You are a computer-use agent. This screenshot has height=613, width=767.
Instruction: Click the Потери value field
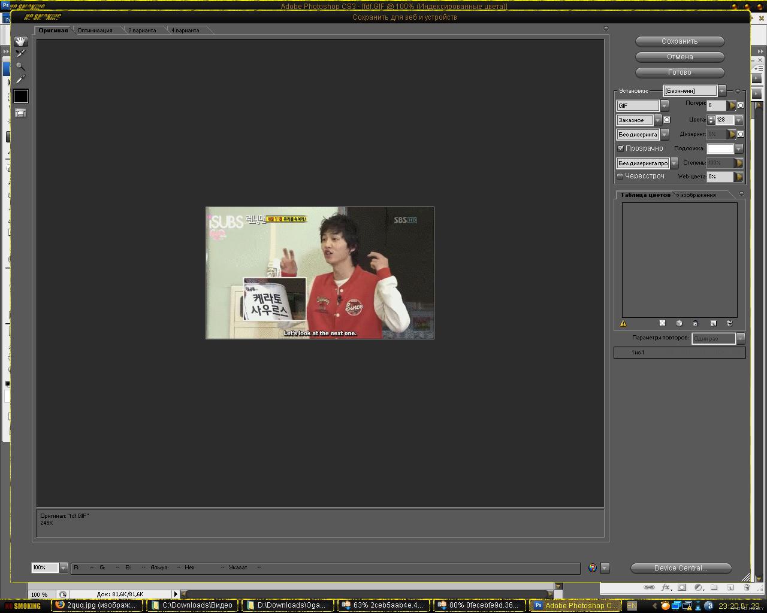[x=717, y=105]
